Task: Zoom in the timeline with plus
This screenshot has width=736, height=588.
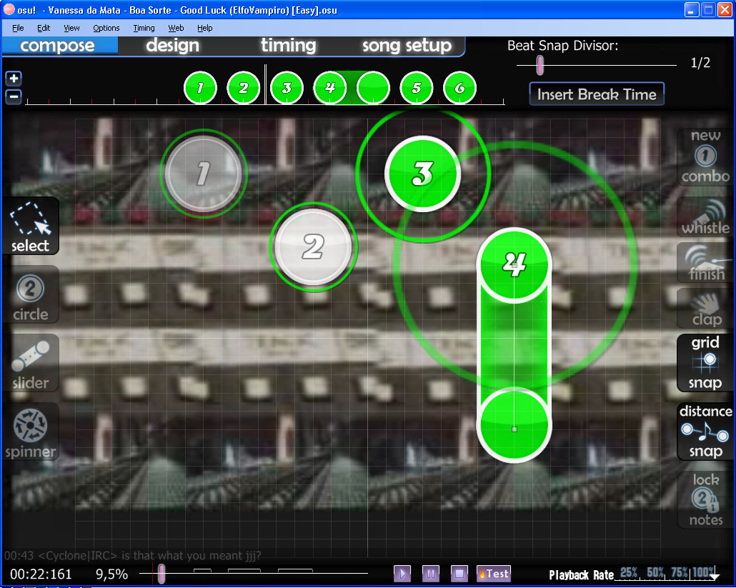Action: click(x=14, y=79)
